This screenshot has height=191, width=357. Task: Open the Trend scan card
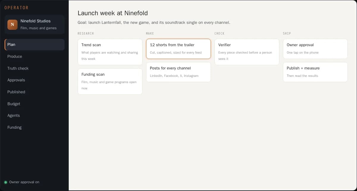[110, 52]
